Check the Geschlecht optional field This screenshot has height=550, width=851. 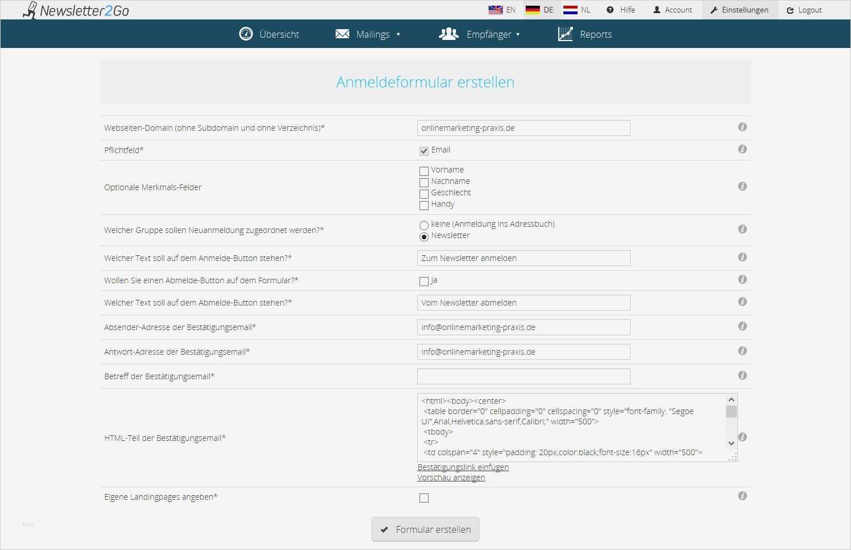[x=424, y=194]
